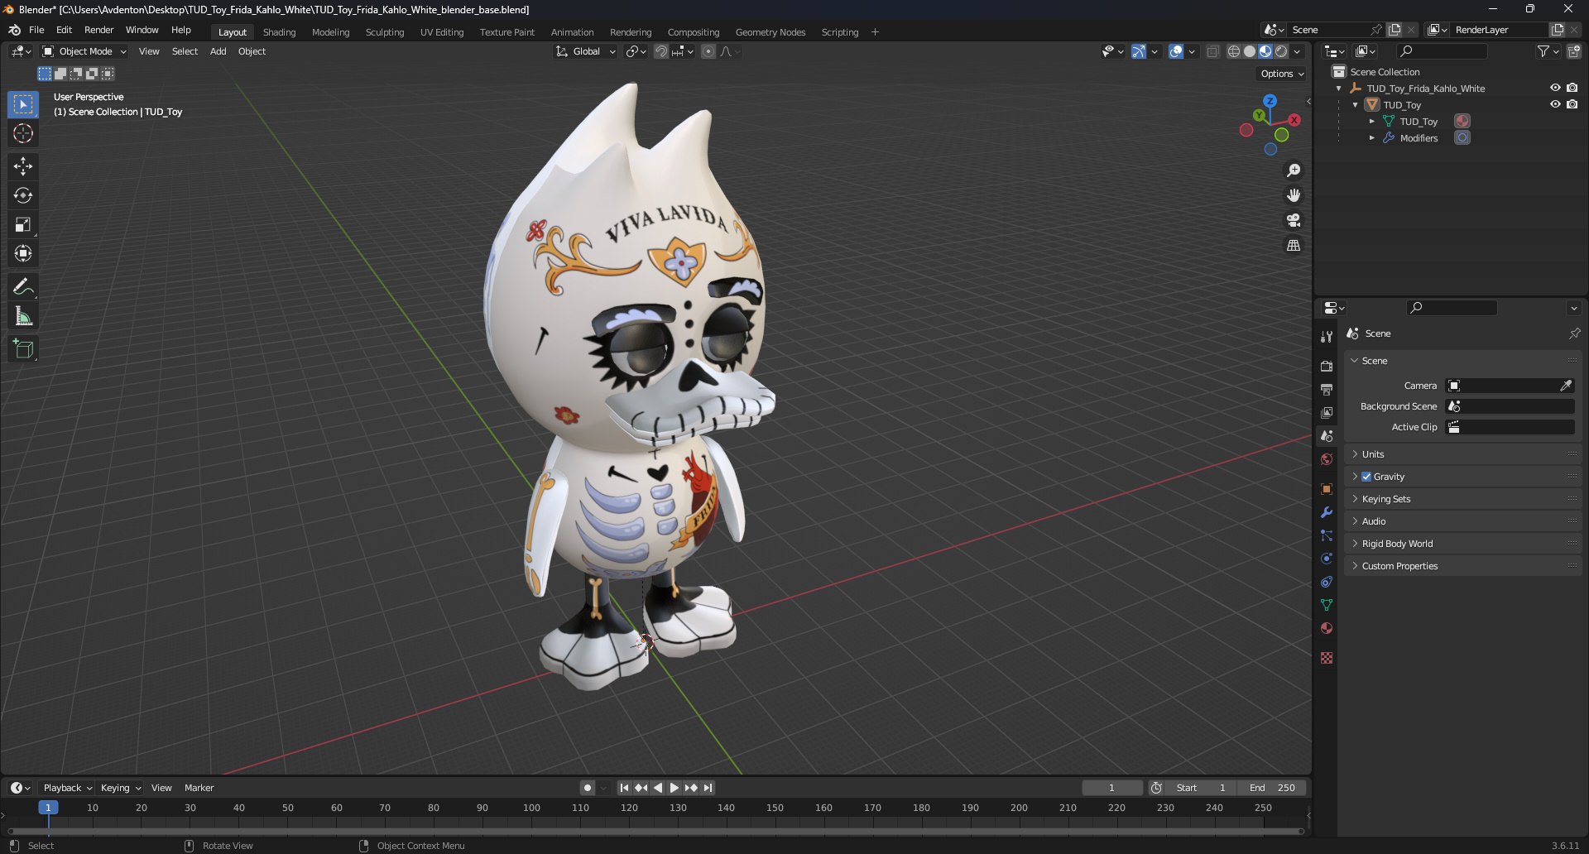Toggle viewport gizmos display
Screen dimensions: 1589x854
[1139, 51]
